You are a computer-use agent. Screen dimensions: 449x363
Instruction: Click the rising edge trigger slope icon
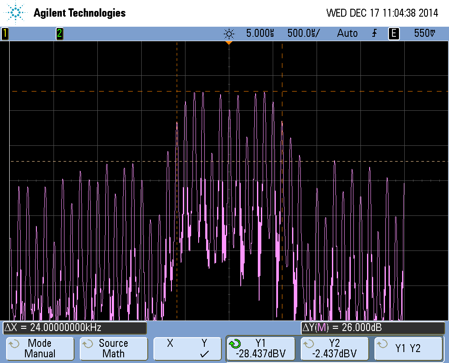[x=374, y=33]
